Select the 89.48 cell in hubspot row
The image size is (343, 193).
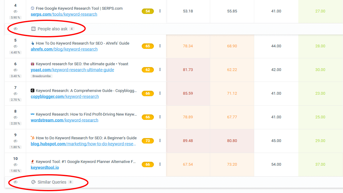(188, 141)
